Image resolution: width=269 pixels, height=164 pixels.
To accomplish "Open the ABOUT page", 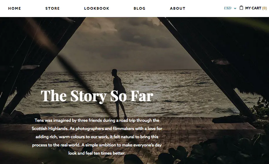I will 178,9.
